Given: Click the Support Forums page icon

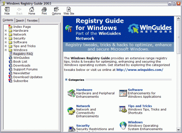Looking at the screenshot, I should (x=11, y=69).
